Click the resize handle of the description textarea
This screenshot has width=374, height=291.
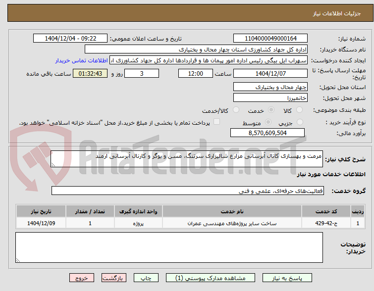53,165
